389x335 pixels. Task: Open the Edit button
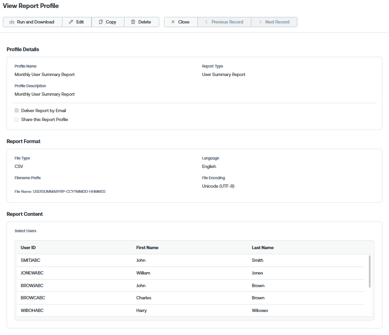click(x=77, y=22)
